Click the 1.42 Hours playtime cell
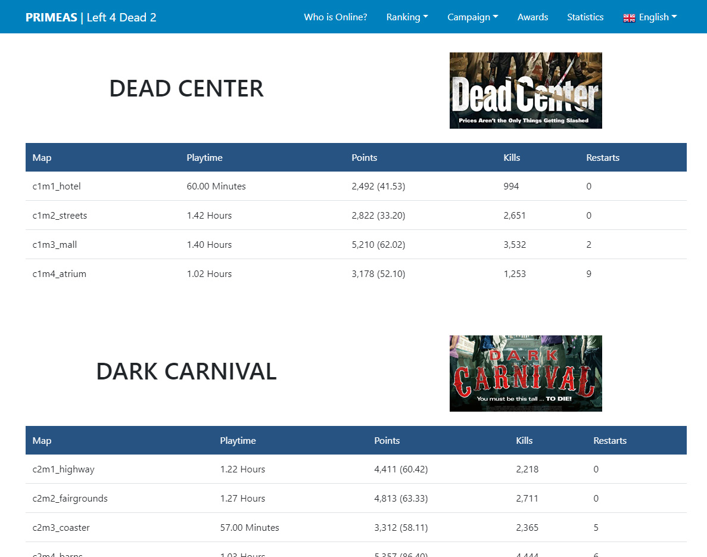Viewport: 707px width, 557px height. (x=209, y=216)
